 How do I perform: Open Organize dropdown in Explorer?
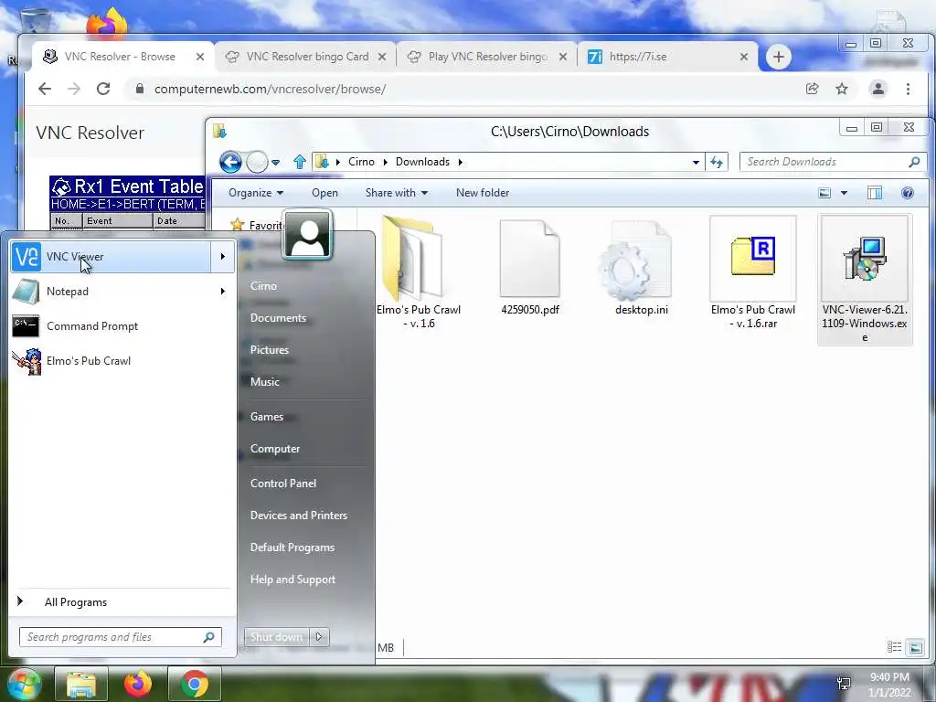(x=256, y=193)
